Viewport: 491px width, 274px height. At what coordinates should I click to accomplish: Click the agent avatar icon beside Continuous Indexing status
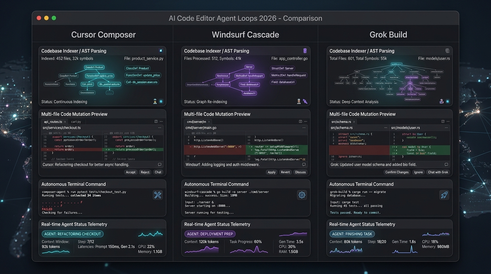[x=155, y=102]
